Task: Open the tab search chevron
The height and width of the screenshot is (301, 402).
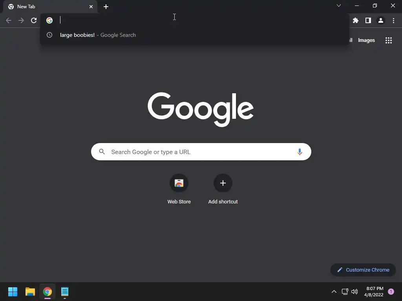Action: click(x=339, y=5)
